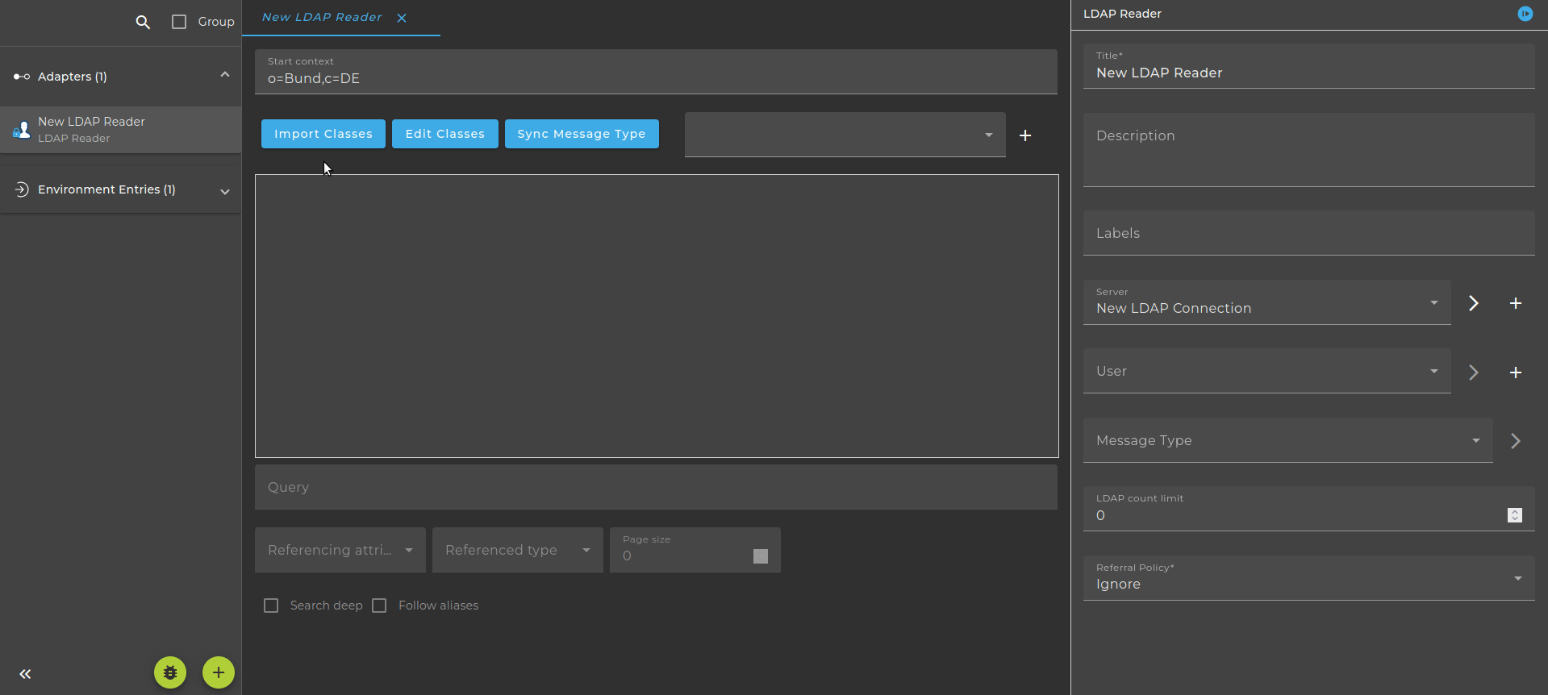This screenshot has width=1548, height=695.
Task: Open the search magnifier icon
Action: pos(143,22)
